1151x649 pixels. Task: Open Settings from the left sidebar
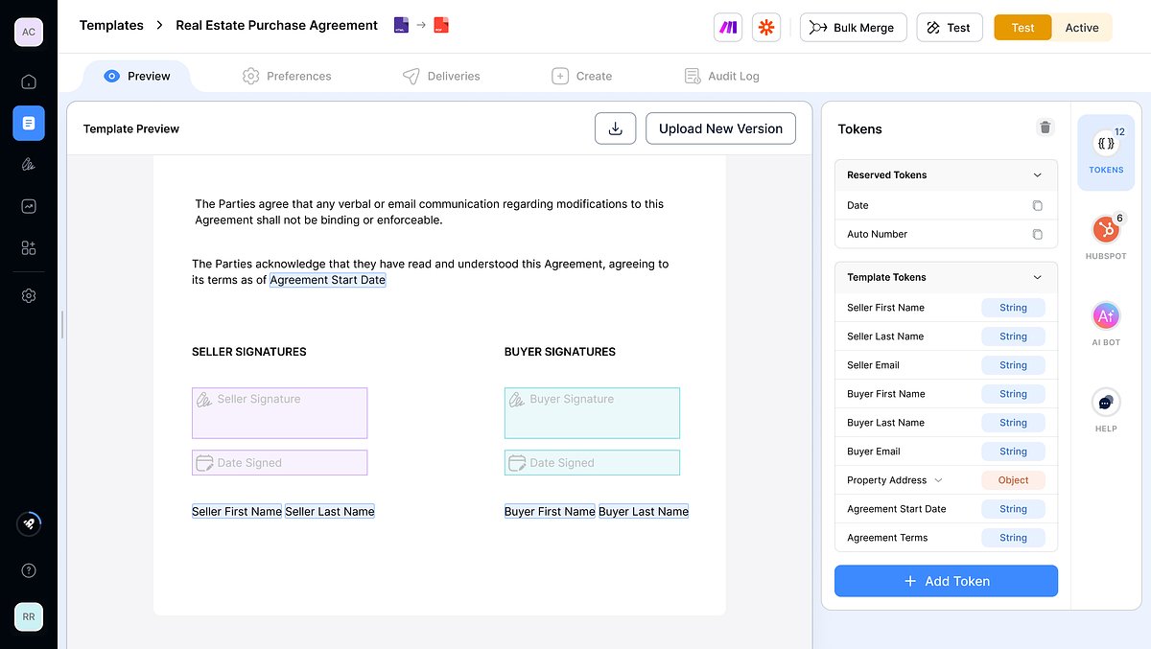click(28, 295)
